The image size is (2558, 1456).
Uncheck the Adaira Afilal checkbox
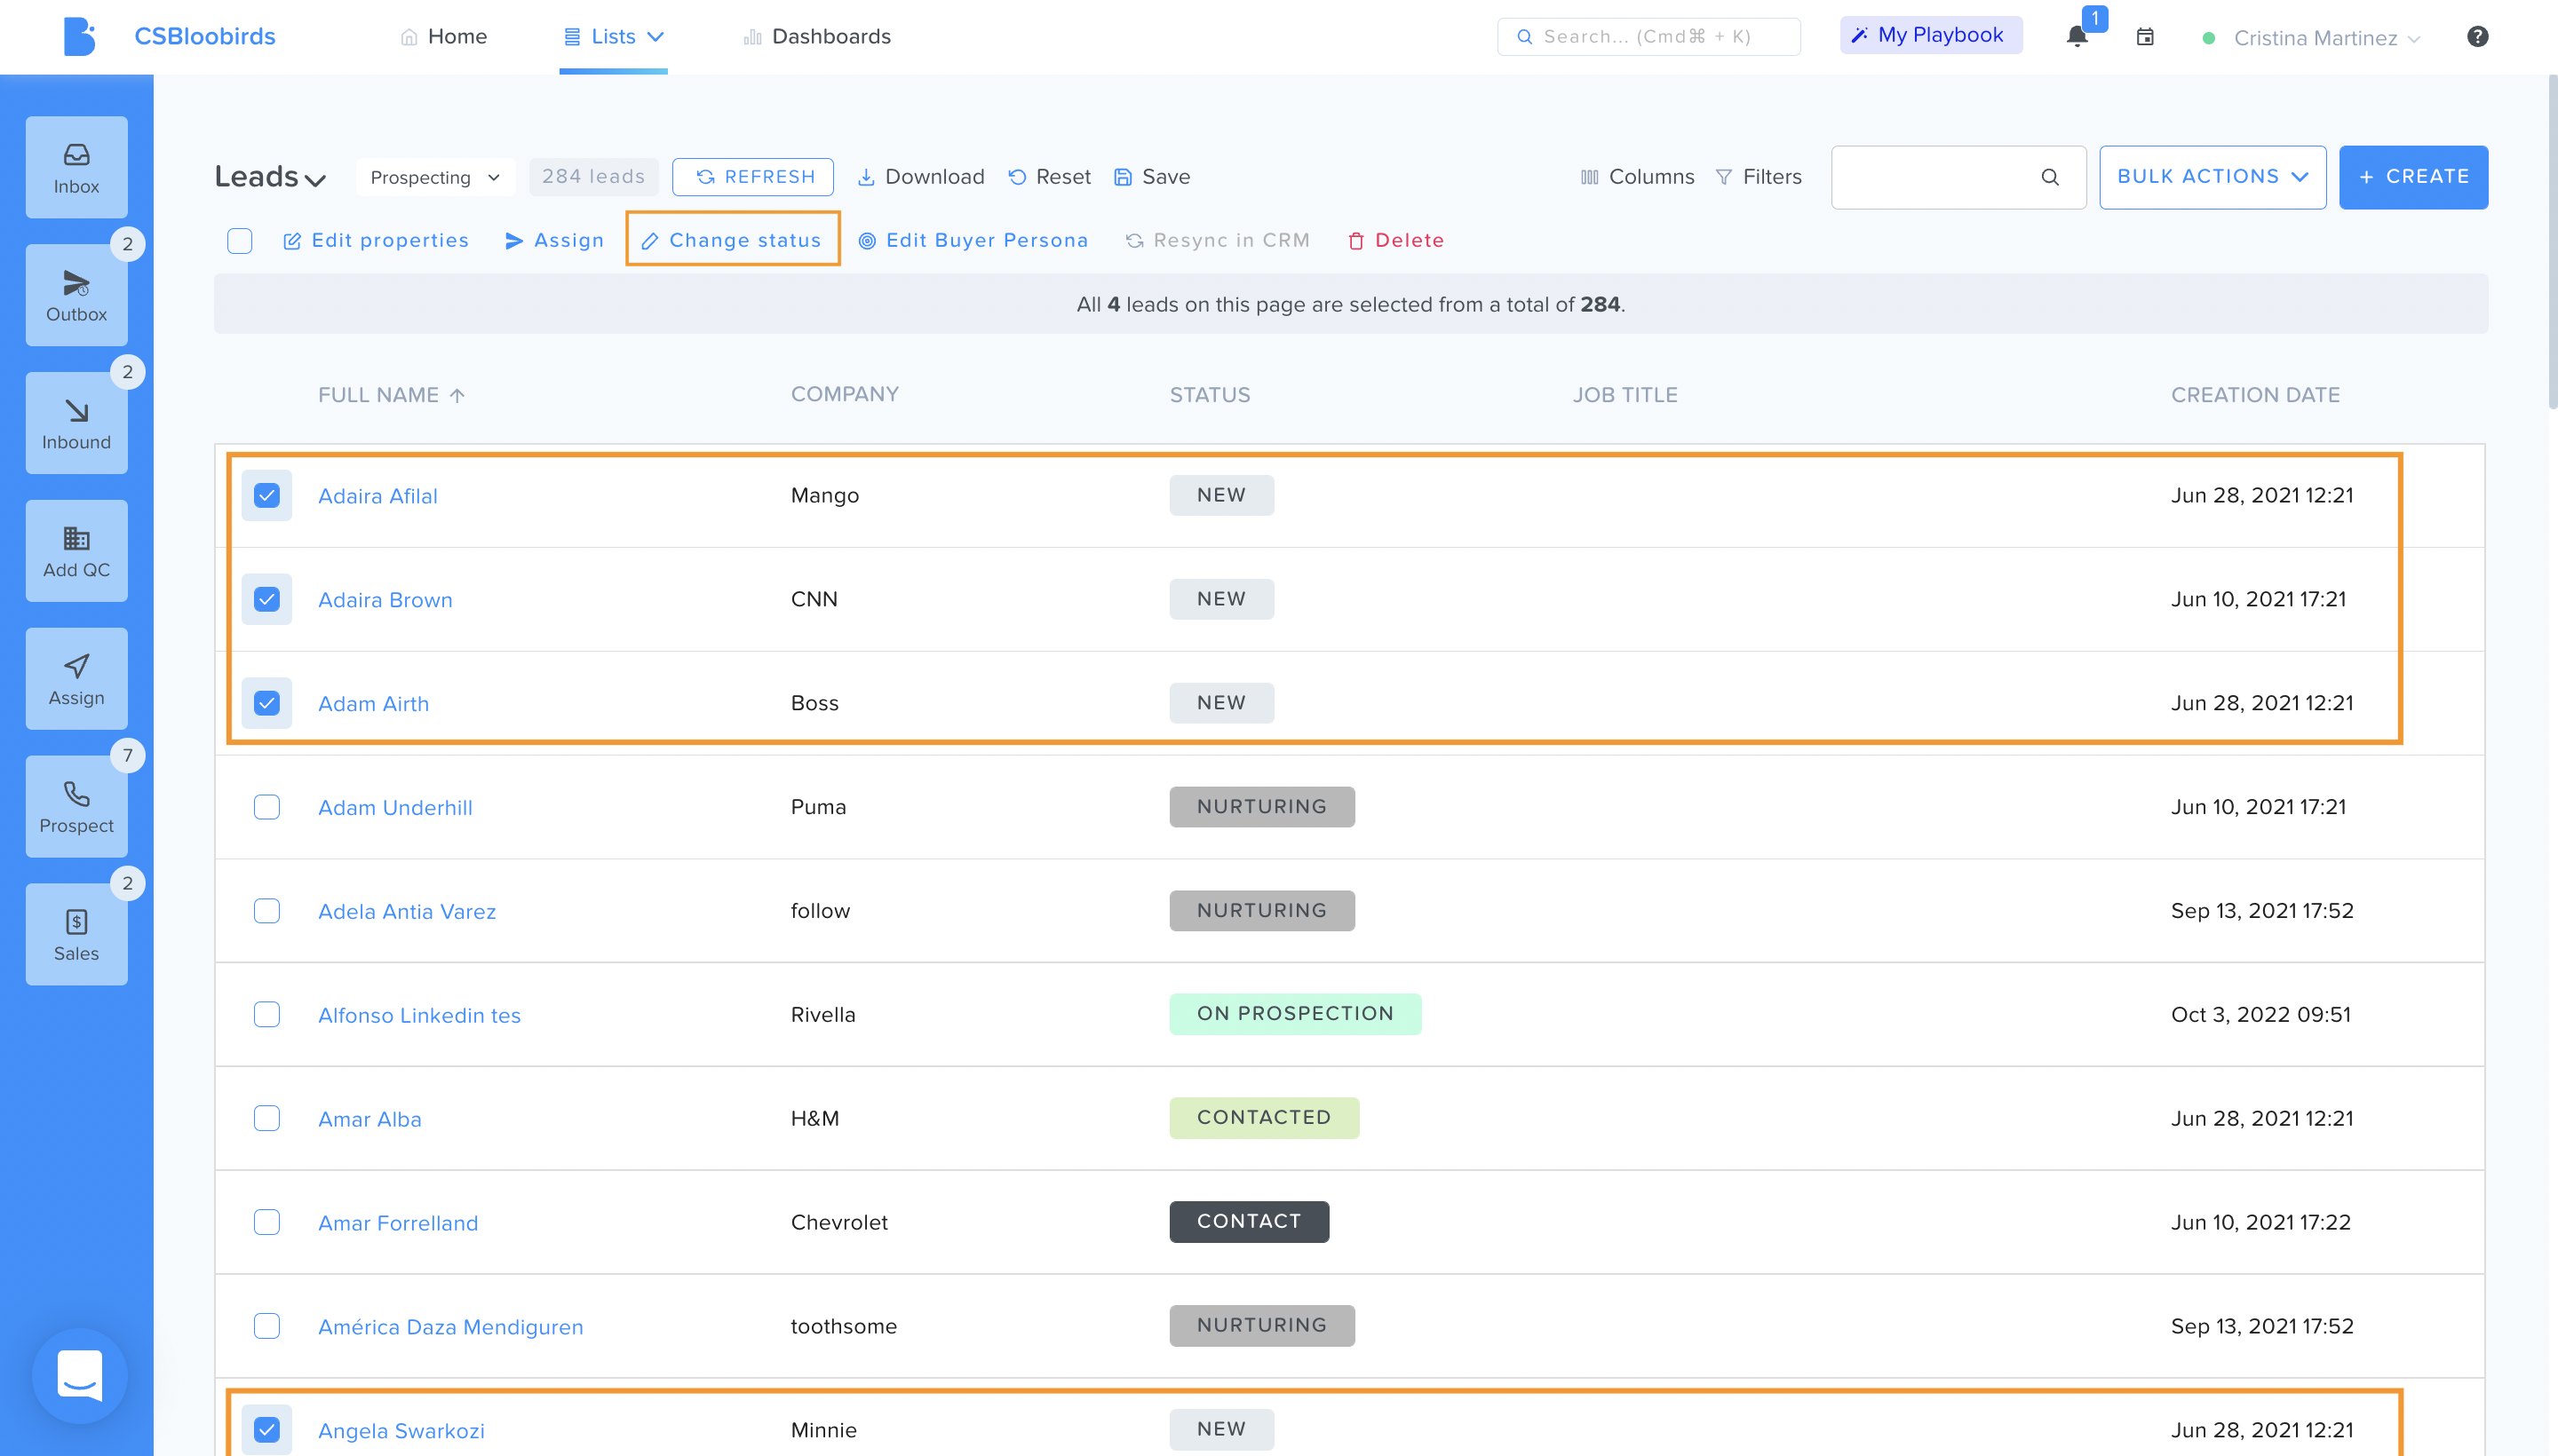click(267, 496)
